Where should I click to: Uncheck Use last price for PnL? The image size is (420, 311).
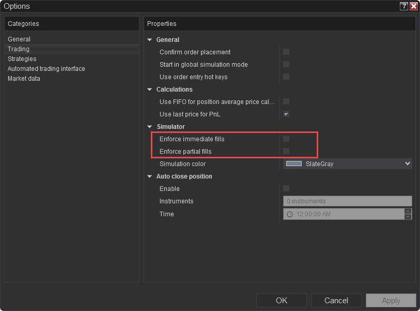pos(286,114)
